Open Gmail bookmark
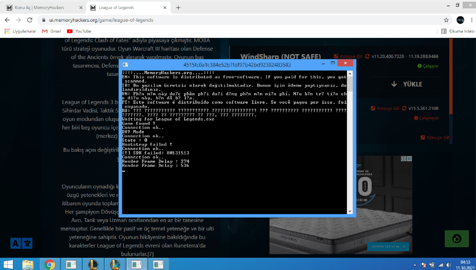 (x=51, y=31)
